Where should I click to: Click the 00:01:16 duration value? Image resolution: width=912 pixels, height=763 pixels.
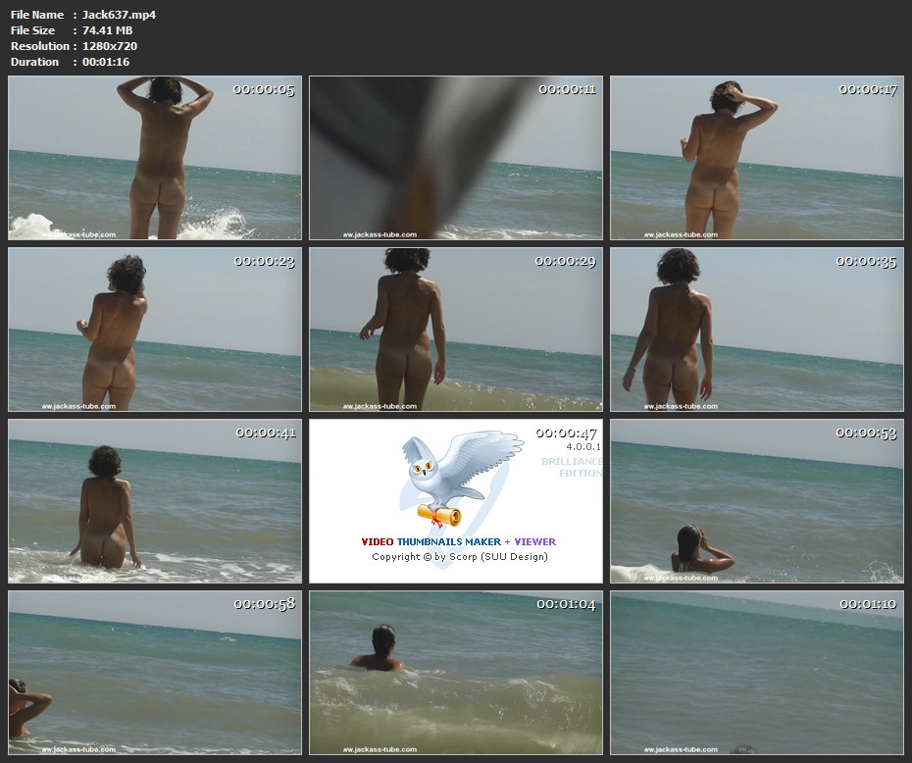coord(106,62)
